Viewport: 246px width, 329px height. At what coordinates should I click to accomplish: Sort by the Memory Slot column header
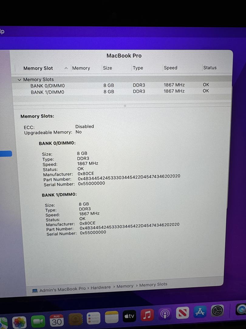point(38,68)
